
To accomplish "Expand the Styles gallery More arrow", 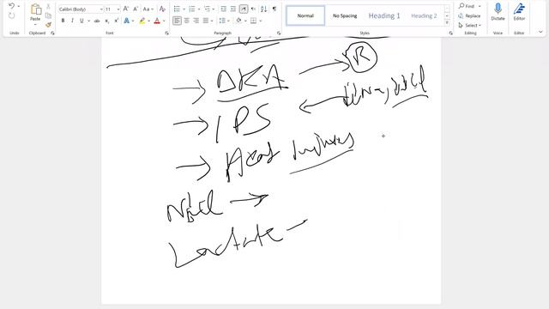I will (x=447, y=23).
